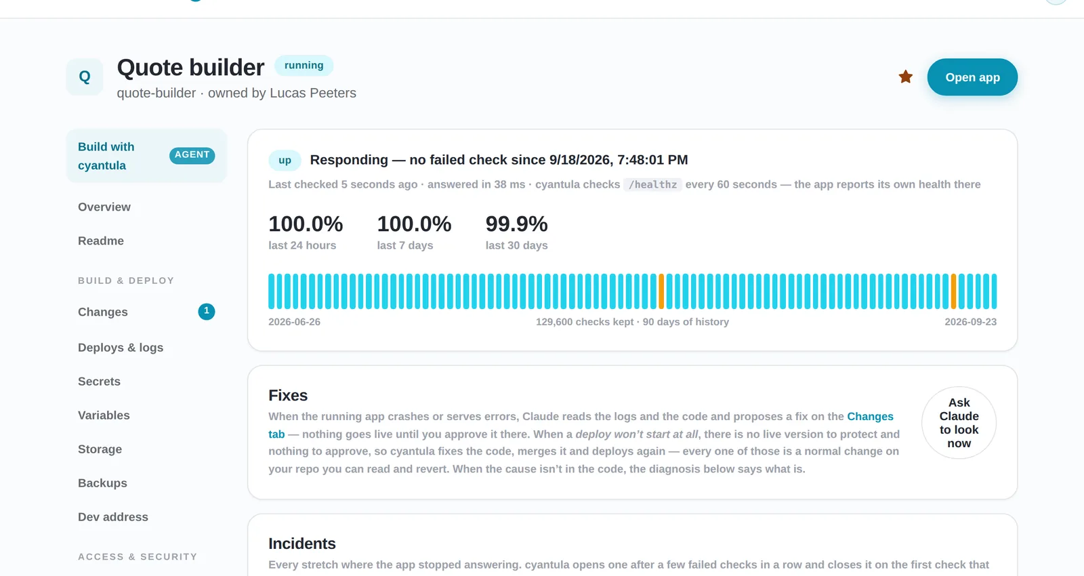Click the 2026-06-26 start date label
The width and height of the screenshot is (1084, 576).
pyautogui.click(x=294, y=322)
